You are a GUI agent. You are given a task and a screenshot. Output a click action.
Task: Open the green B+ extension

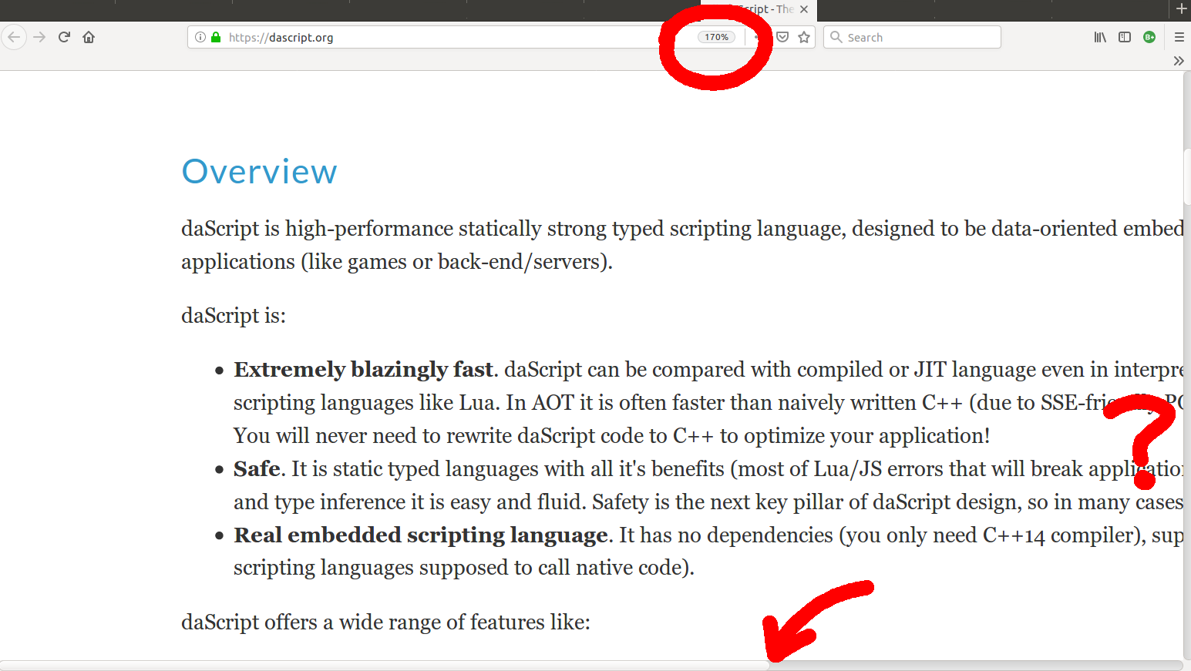click(1149, 37)
